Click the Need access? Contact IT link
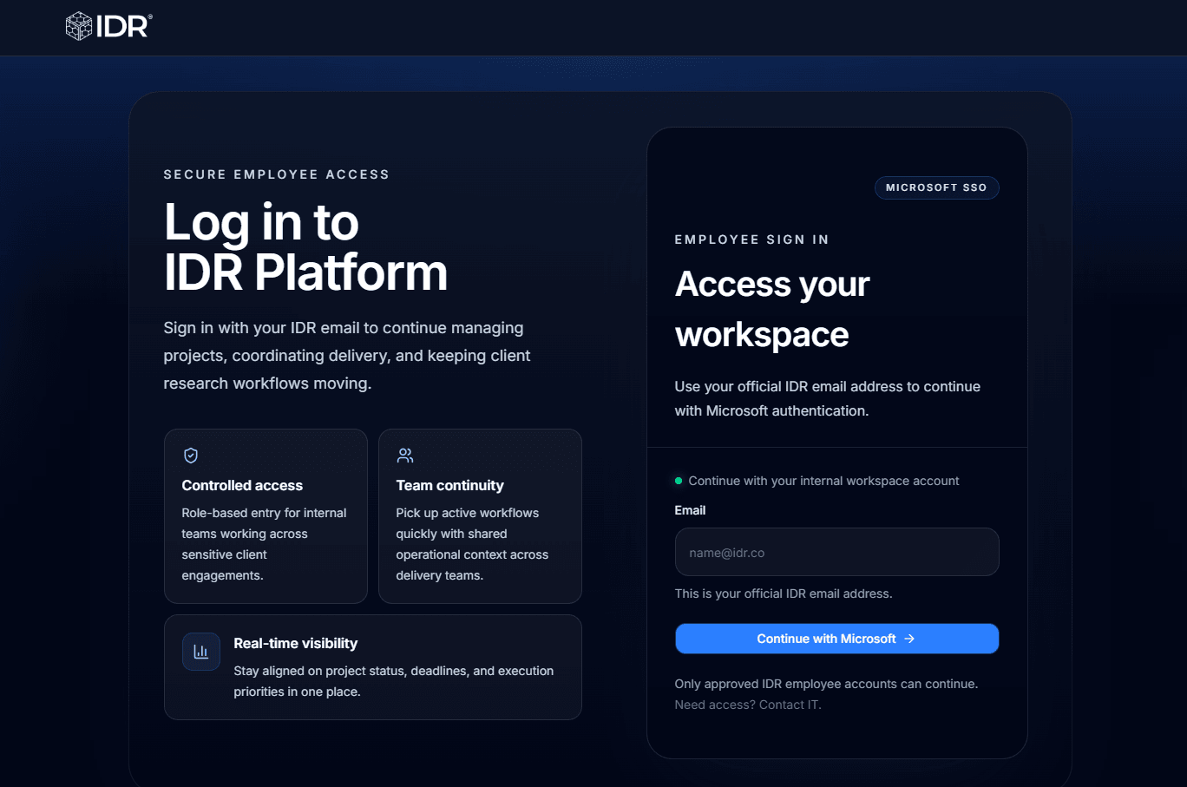 748,705
